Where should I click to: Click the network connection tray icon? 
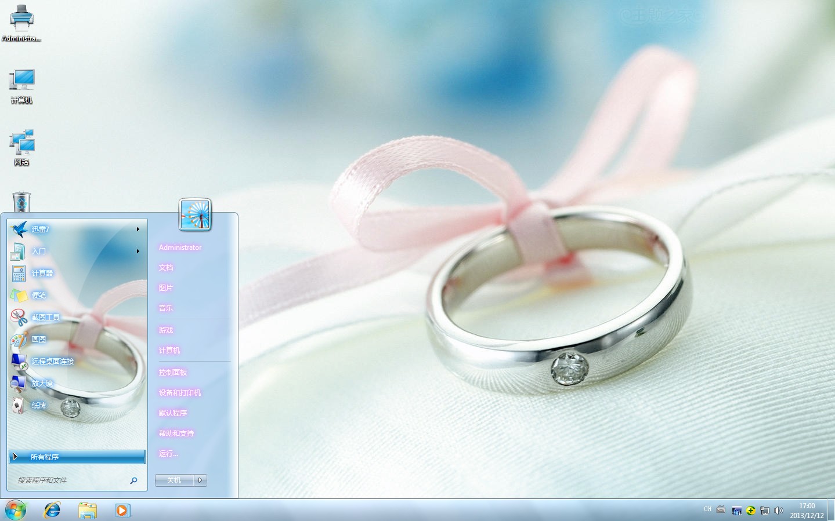pos(765,511)
